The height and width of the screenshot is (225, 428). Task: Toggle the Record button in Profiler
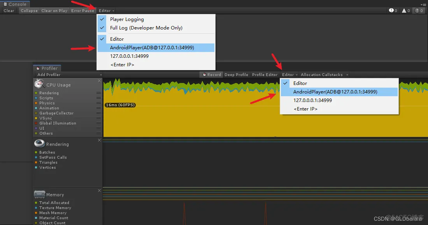point(212,74)
